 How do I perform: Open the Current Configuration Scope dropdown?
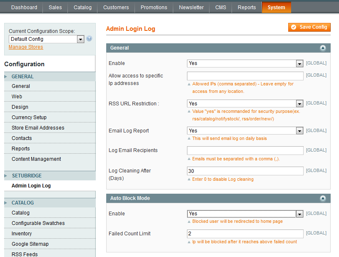47,39
